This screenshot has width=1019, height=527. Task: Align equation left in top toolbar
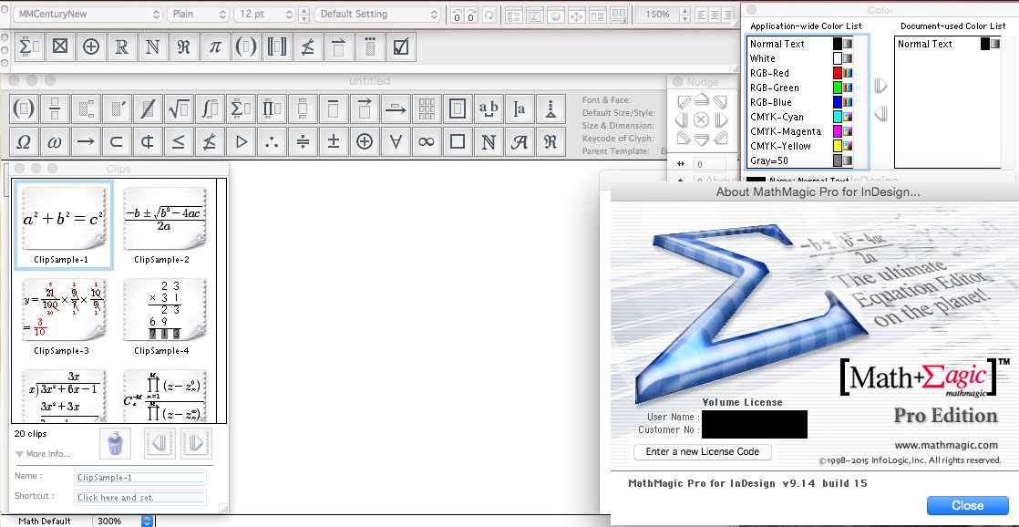pyautogui.click(x=701, y=15)
